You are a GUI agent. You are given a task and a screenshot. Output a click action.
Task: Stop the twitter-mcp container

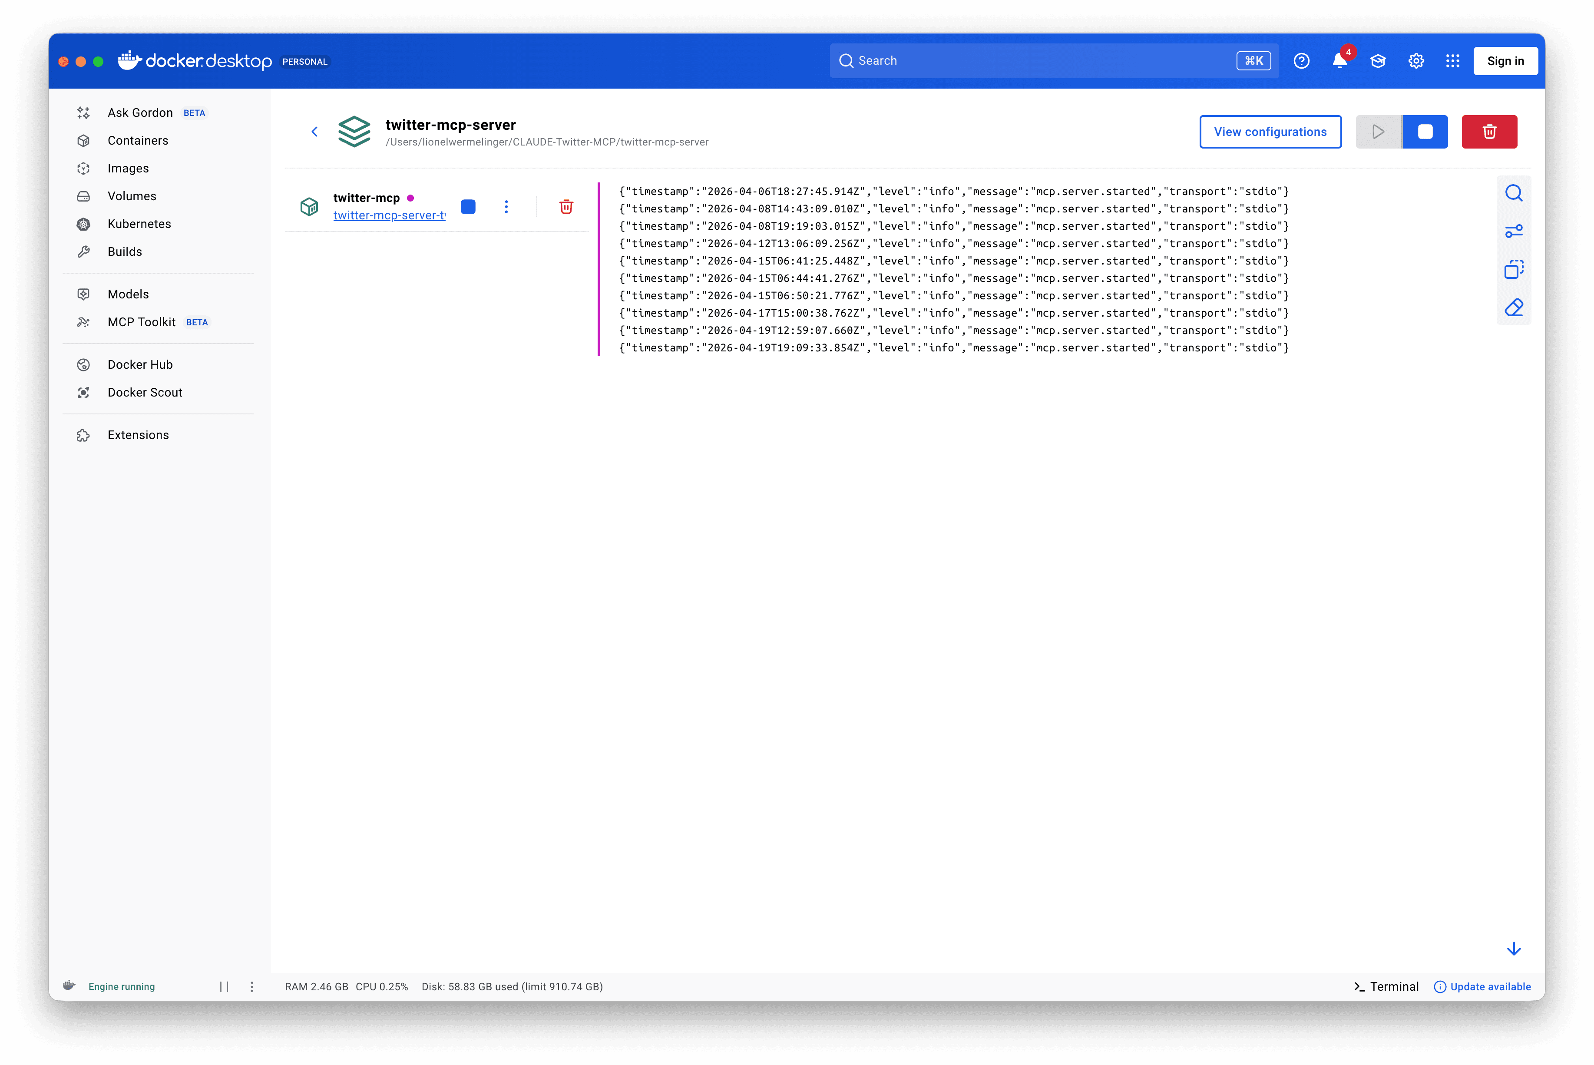(468, 206)
